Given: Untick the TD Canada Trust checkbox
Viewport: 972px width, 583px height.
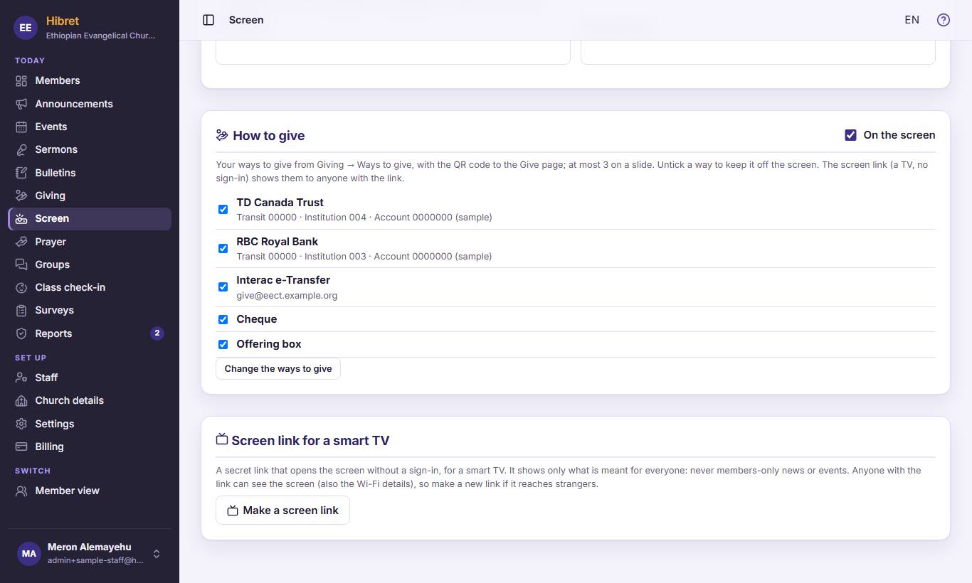Looking at the screenshot, I should point(223,210).
